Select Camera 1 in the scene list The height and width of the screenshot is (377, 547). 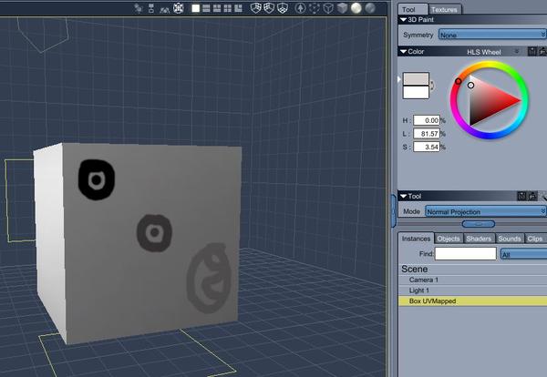(x=472, y=280)
